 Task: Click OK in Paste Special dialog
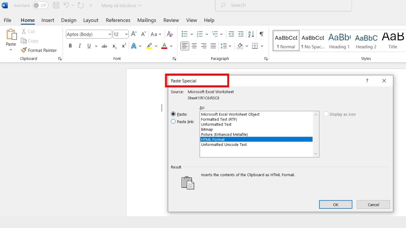pos(336,204)
